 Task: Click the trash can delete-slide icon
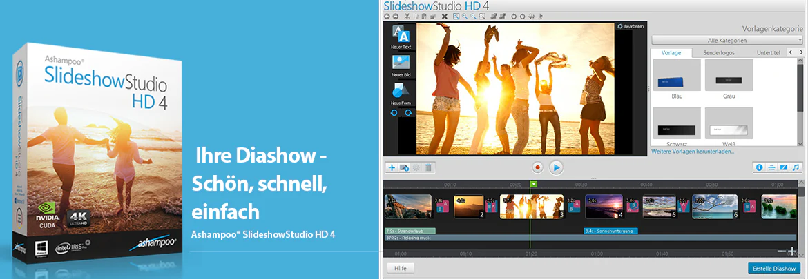pos(428,167)
